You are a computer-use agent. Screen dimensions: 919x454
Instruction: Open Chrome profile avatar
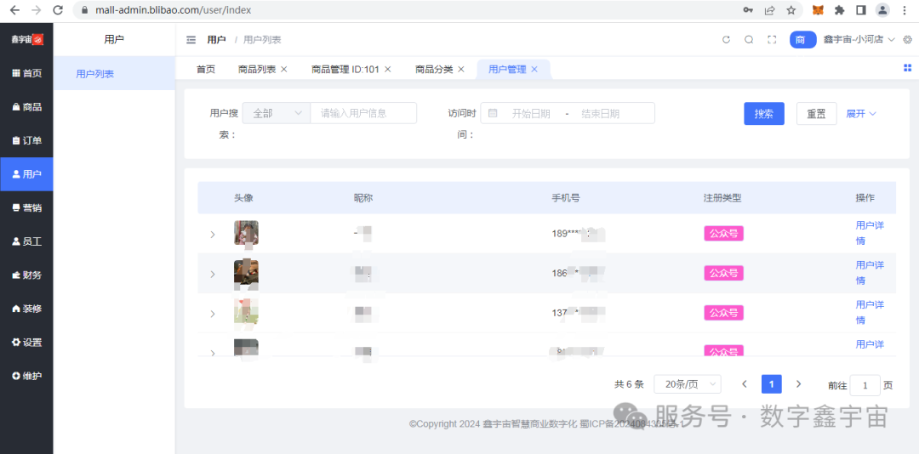click(882, 10)
